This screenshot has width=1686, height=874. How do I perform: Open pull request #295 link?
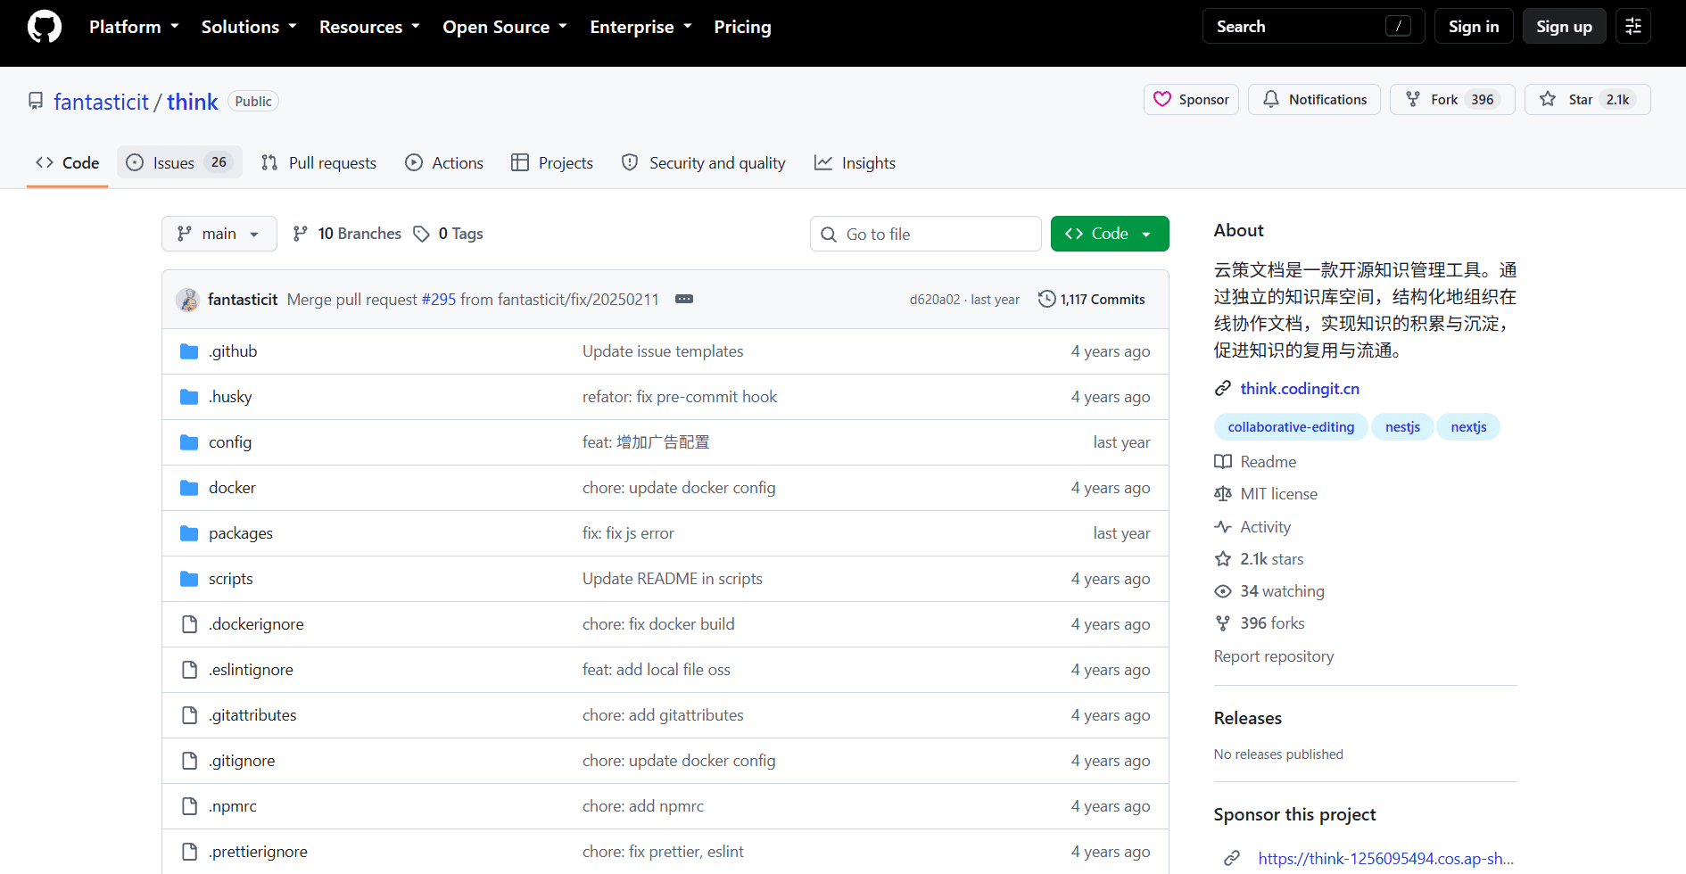(438, 300)
